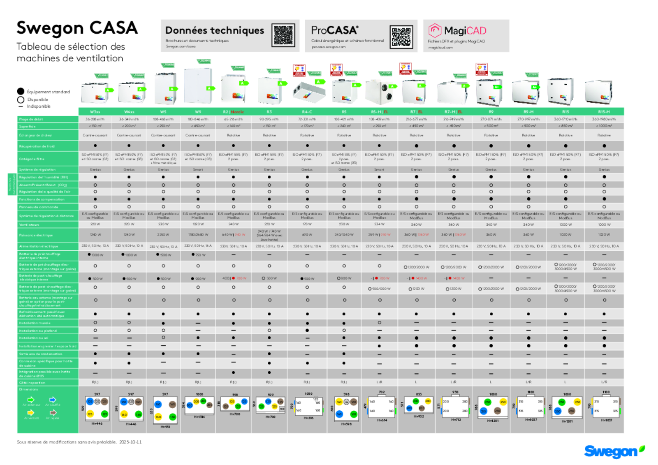658x465 pixels.
Task: Click W3xs circle in Panneau de commande row
Action: [95, 207]
